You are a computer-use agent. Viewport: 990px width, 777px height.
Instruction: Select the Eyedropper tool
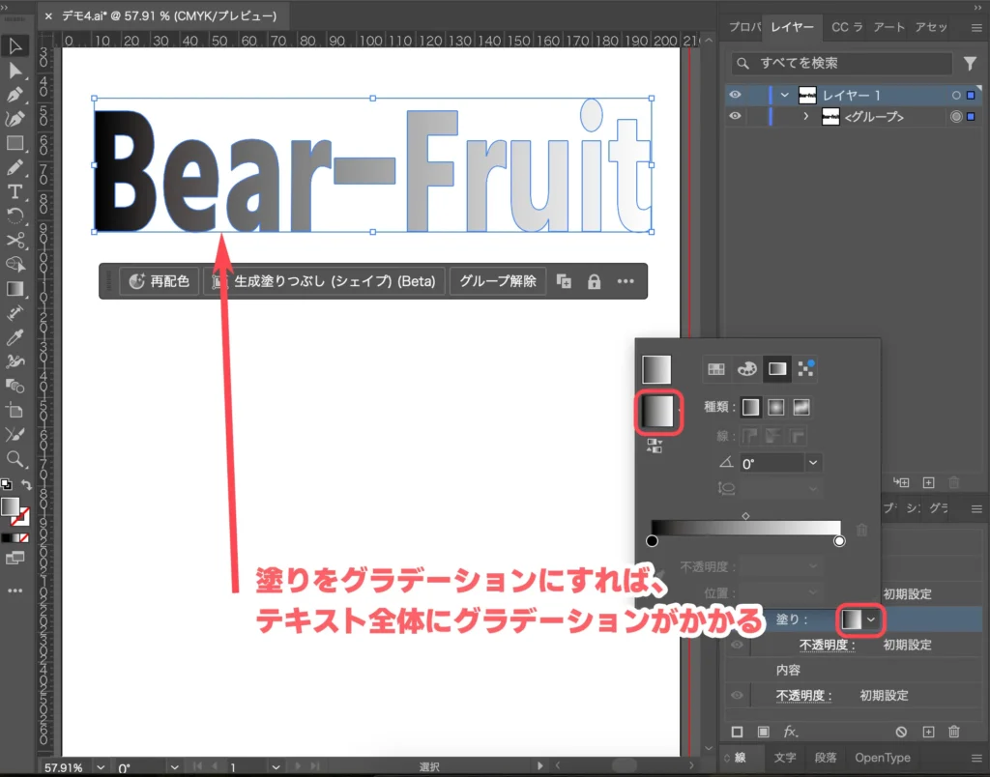(x=14, y=337)
